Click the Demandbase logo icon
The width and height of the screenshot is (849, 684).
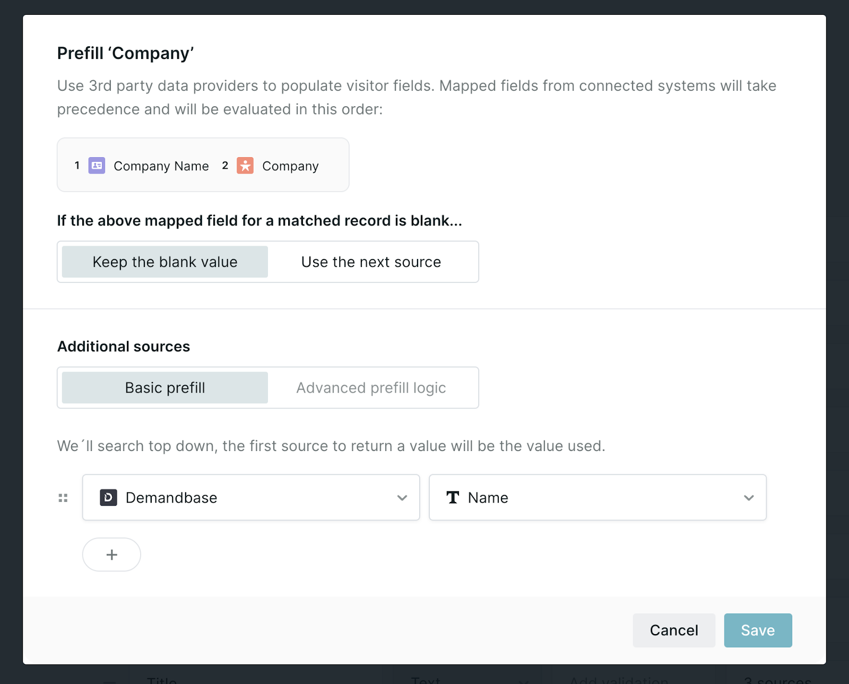108,497
